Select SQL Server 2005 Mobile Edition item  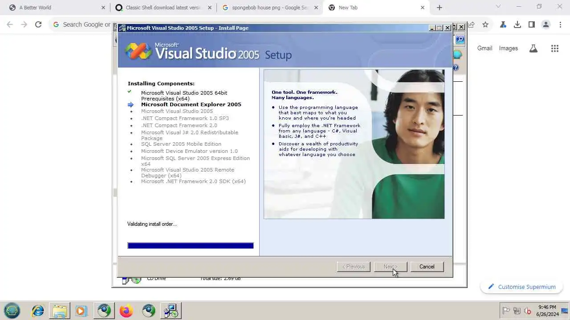pos(181,144)
